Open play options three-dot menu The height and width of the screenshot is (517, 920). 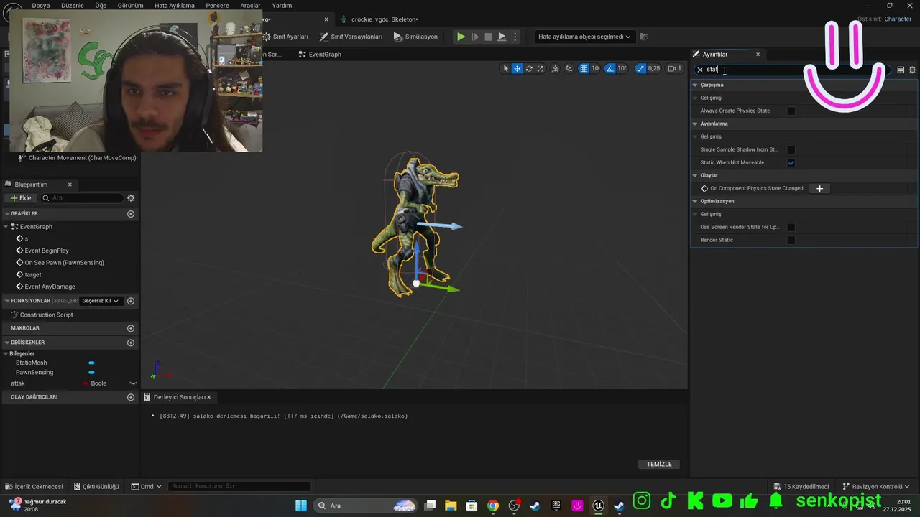(515, 37)
